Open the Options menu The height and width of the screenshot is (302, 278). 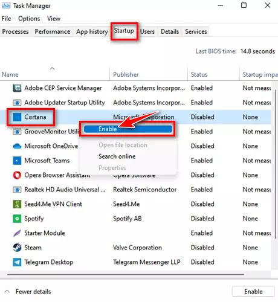pyautogui.click(x=29, y=19)
